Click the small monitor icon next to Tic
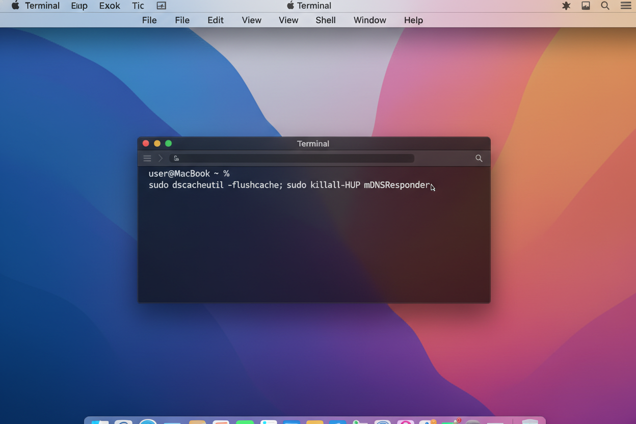 (161, 6)
